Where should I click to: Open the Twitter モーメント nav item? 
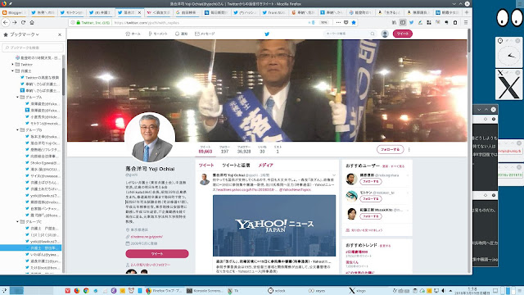click(158, 34)
